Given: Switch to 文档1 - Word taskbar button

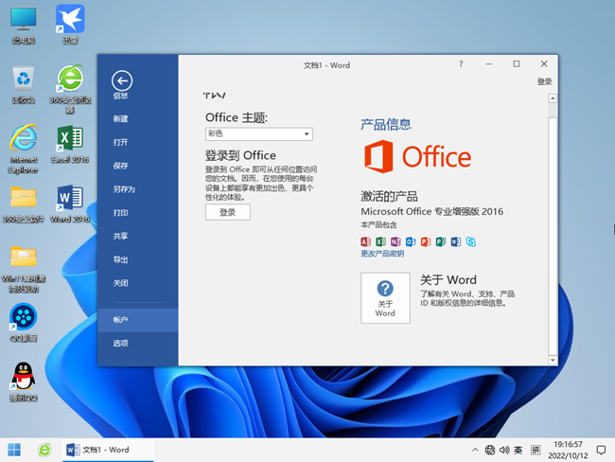Looking at the screenshot, I should coord(108,450).
